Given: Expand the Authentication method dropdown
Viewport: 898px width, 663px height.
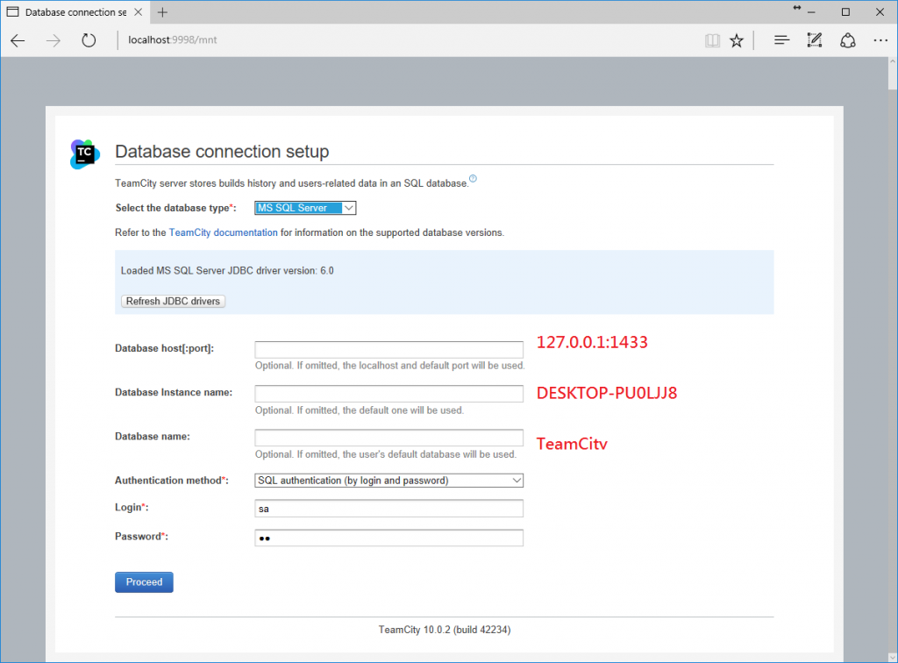Looking at the screenshot, I should (x=388, y=481).
